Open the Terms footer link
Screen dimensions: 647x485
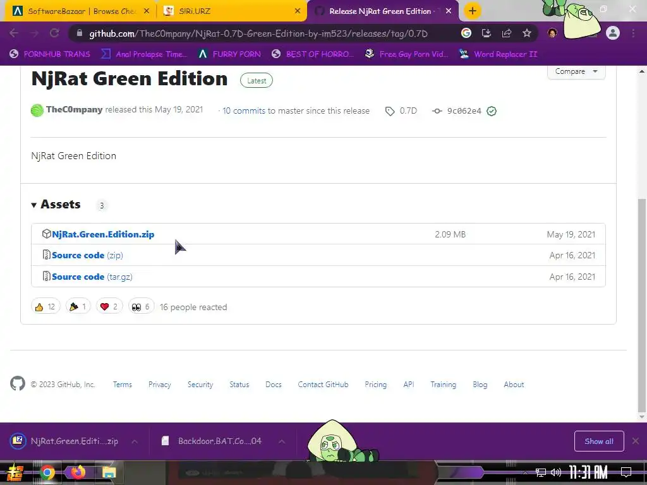[123, 385]
